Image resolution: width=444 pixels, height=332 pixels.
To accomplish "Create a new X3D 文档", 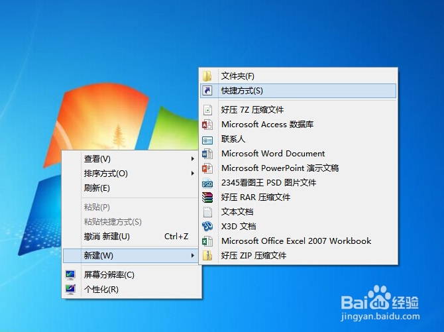I will point(298,227).
